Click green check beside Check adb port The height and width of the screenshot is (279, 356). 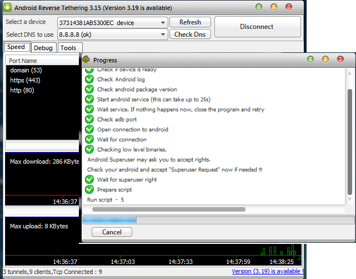point(89,120)
